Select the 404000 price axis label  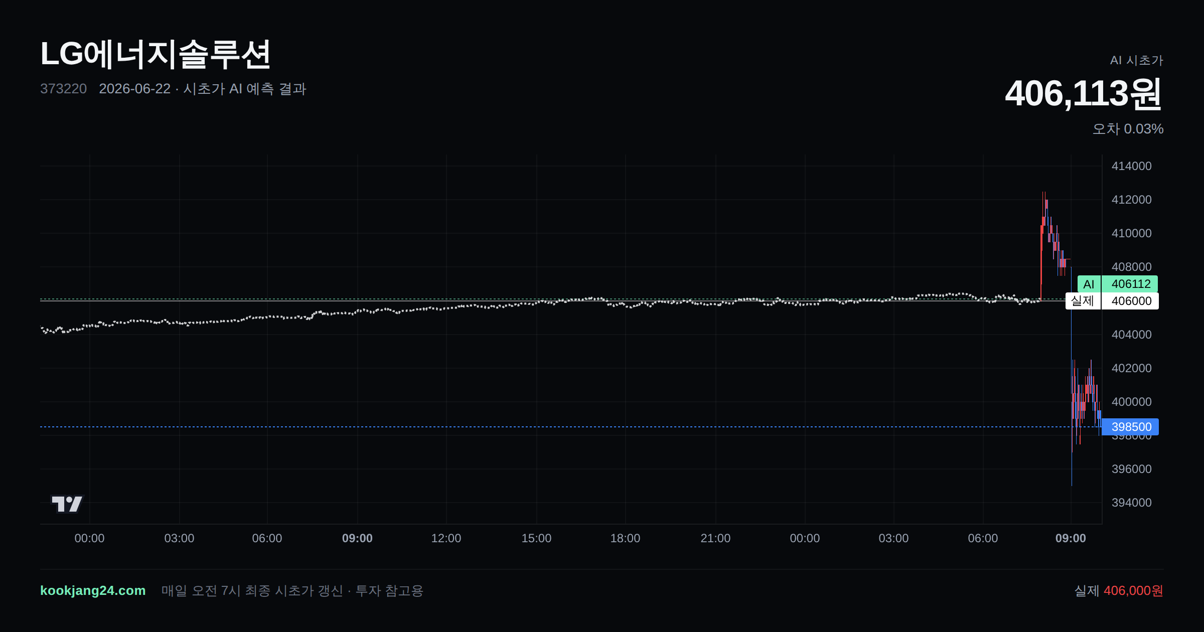1132,335
